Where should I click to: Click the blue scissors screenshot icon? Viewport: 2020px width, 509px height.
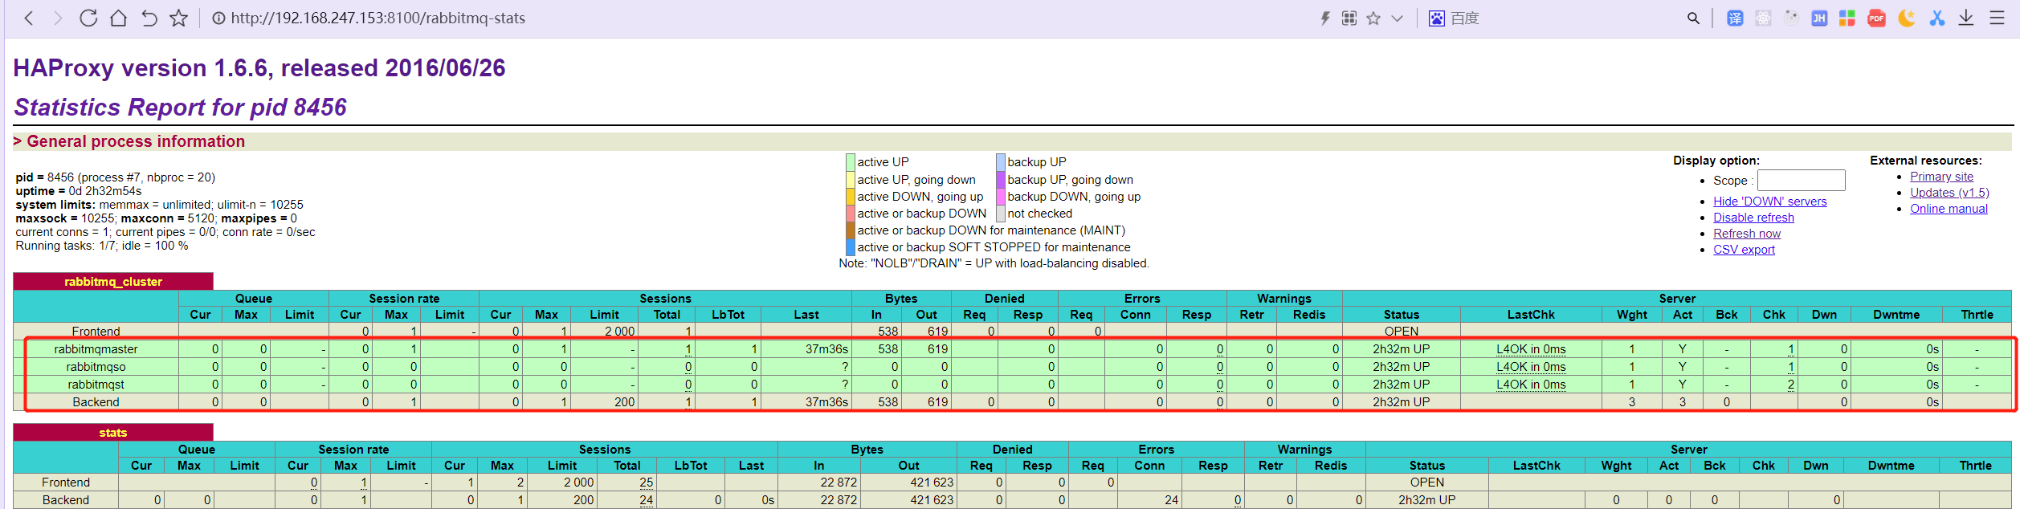(x=1937, y=18)
